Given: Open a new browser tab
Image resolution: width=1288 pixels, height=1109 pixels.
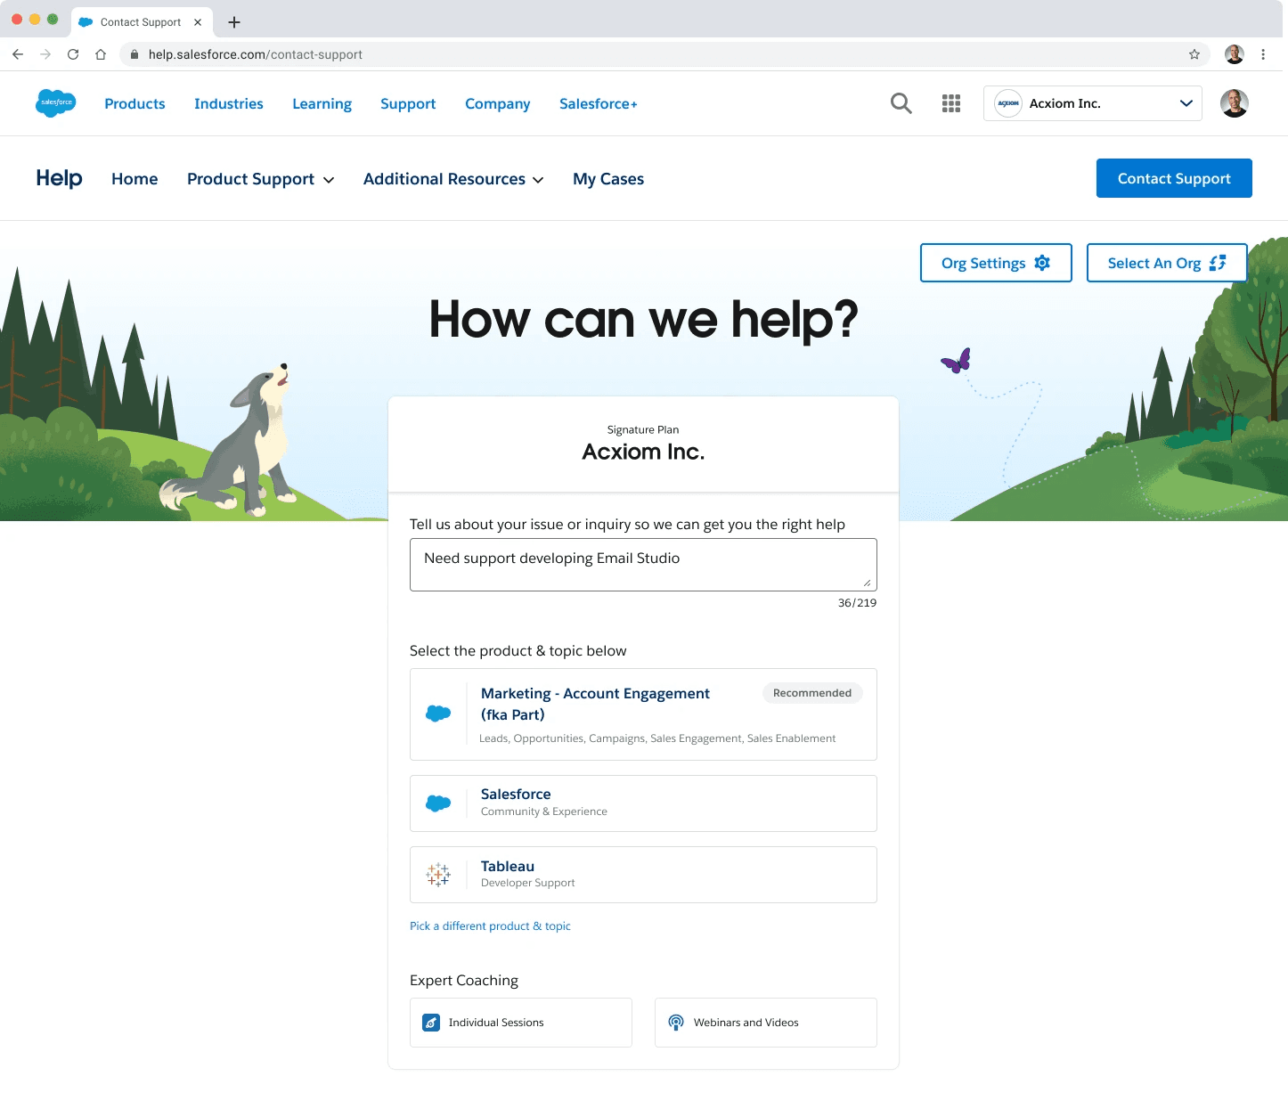Looking at the screenshot, I should (234, 22).
